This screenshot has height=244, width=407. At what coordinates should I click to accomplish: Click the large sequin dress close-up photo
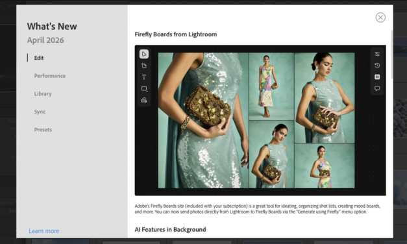tap(203, 120)
